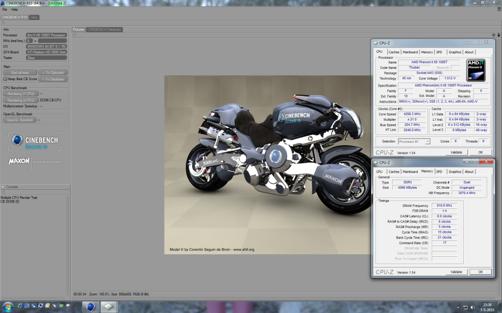Click the NB Frequency 3070.4 MHz value

click(467, 193)
